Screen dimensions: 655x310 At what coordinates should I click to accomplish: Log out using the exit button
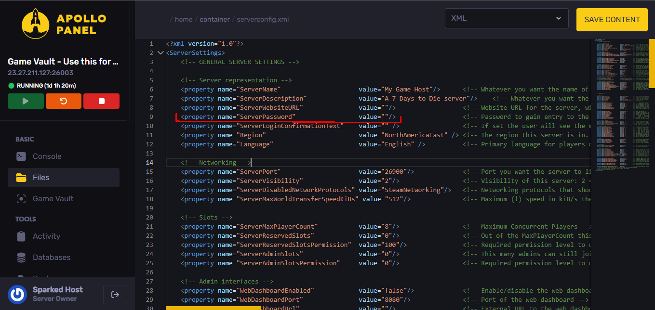click(x=115, y=295)
